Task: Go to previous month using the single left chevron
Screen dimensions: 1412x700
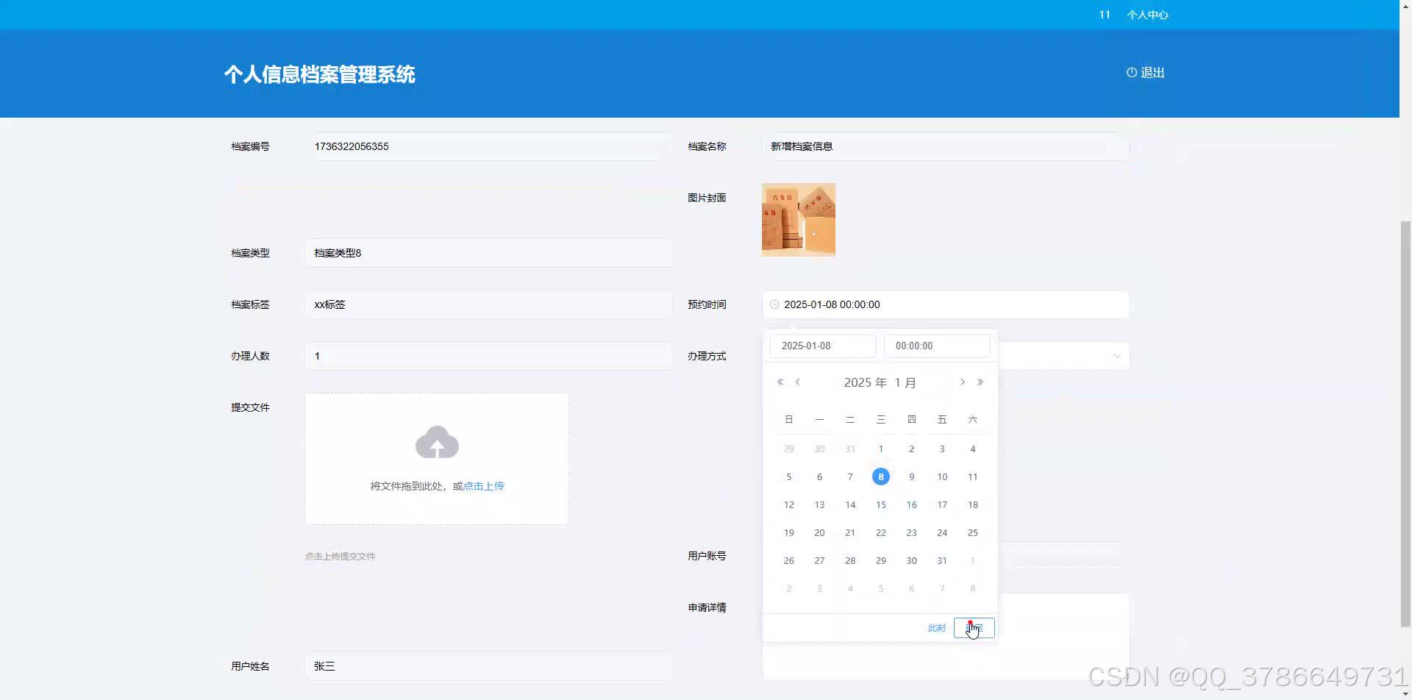Action: pyautogui.click(x=798, y=382)
